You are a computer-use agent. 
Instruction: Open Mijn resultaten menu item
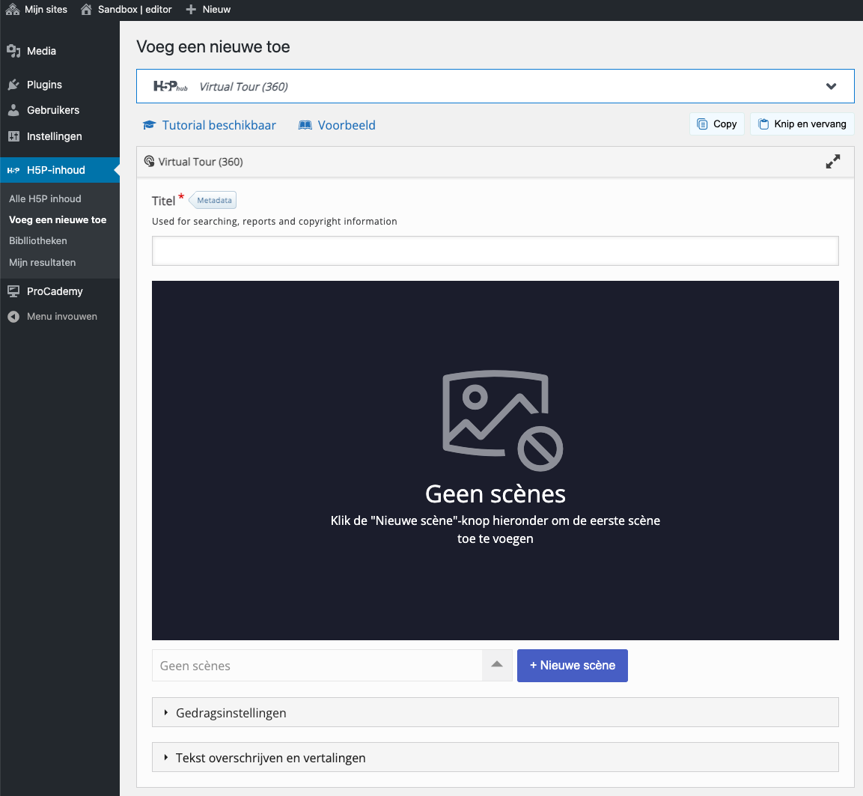tap(42, 262)
